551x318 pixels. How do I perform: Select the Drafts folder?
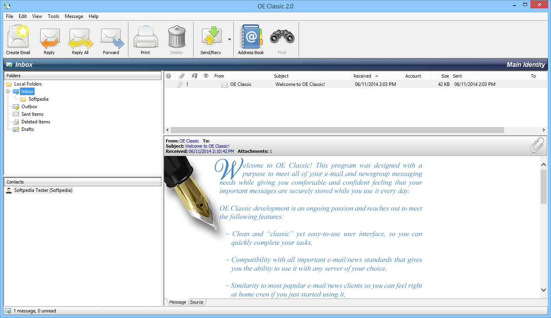27,129
